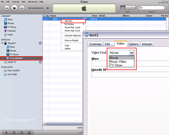This screenshot has width=169, height=135.
Task: Open Podcasts in the Library
Action: pos(12,31)
